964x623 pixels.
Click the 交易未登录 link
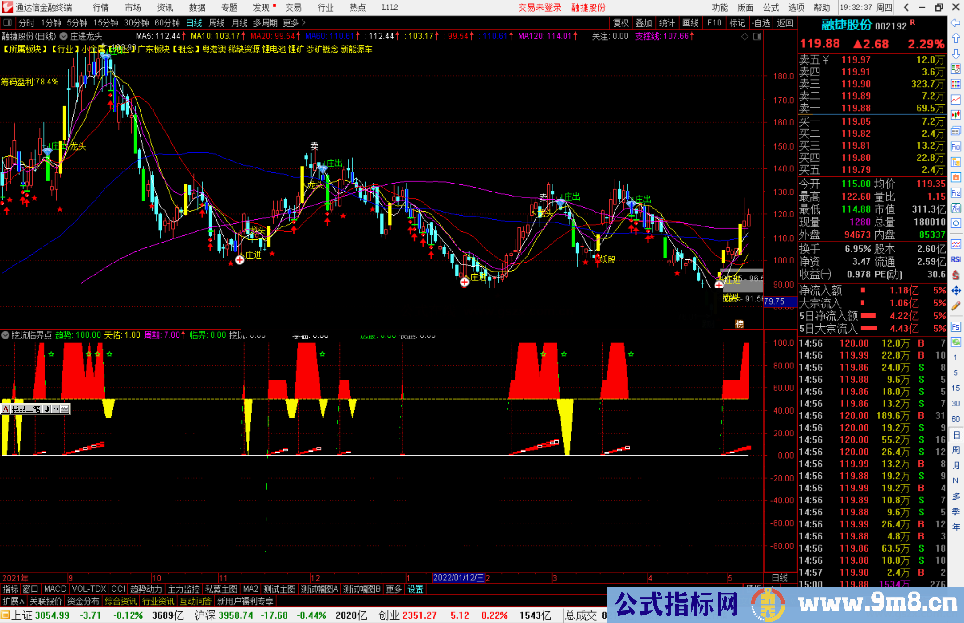click(540, 8)
